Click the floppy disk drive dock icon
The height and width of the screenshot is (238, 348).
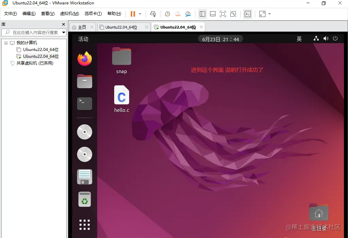85,177
